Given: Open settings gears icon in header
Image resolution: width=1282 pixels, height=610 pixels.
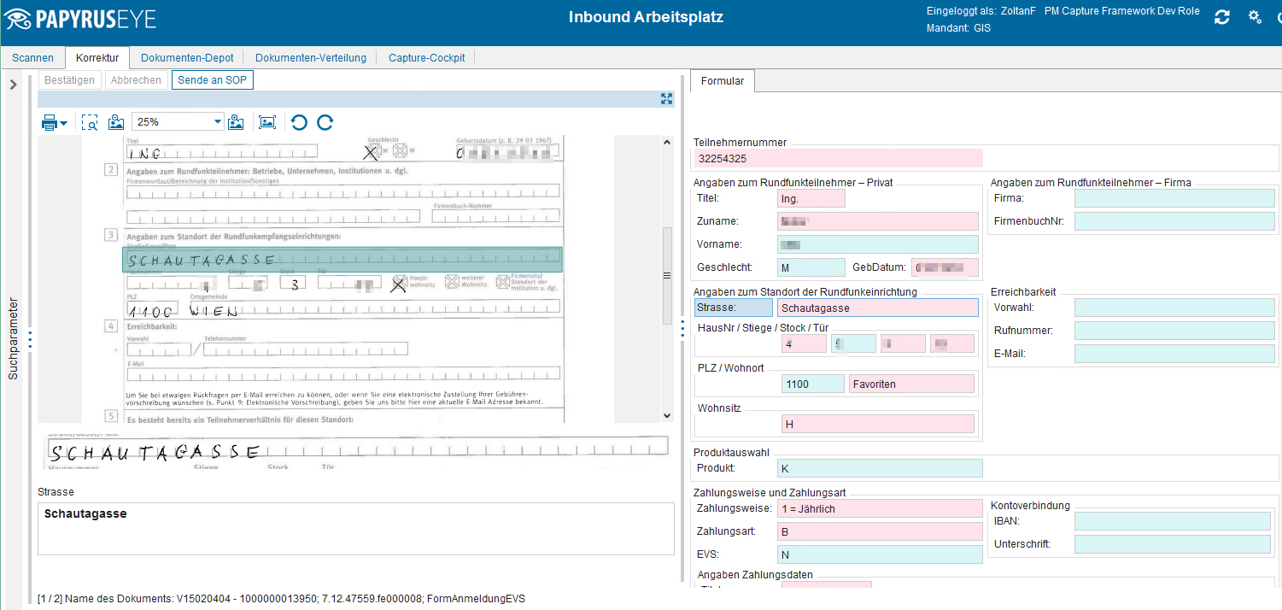Looking at the screenshot, I should point(1255,17).
